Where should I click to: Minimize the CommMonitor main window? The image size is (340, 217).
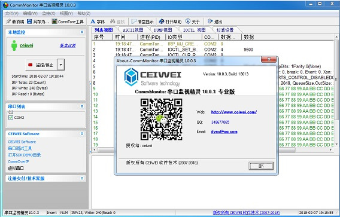coord(311,4)
